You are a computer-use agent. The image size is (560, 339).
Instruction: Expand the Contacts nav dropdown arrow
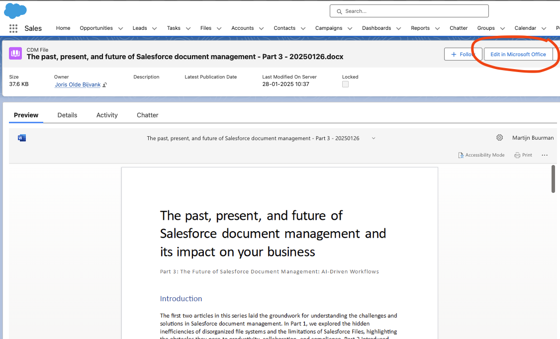click(303, 28)
